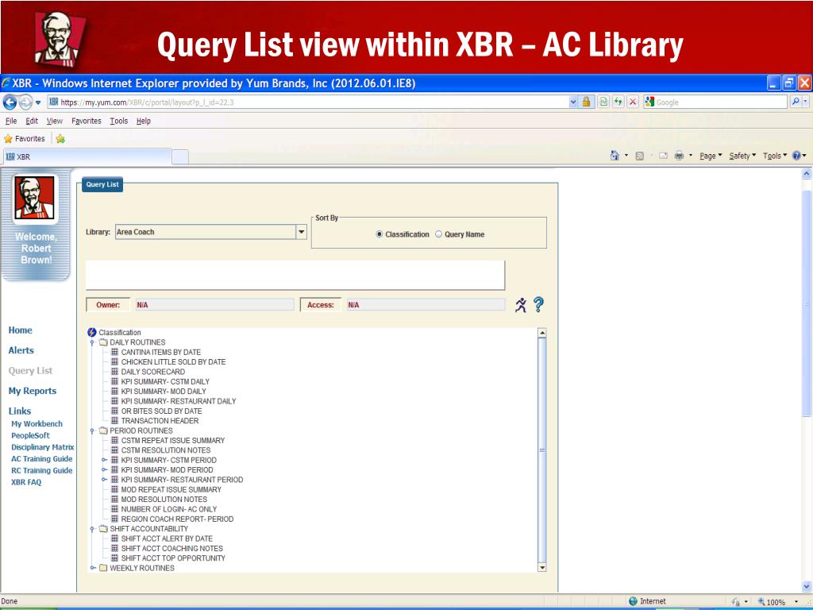Click the RSS feeds icon in command bar
813x610 pixels.
point(639,156)
